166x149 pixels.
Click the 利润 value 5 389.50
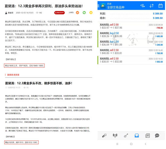point(158,14)
